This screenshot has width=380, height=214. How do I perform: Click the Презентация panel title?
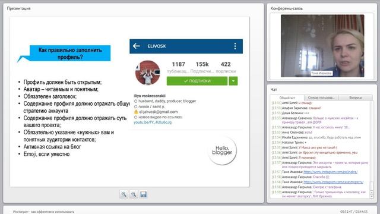[x=18, y=8]
